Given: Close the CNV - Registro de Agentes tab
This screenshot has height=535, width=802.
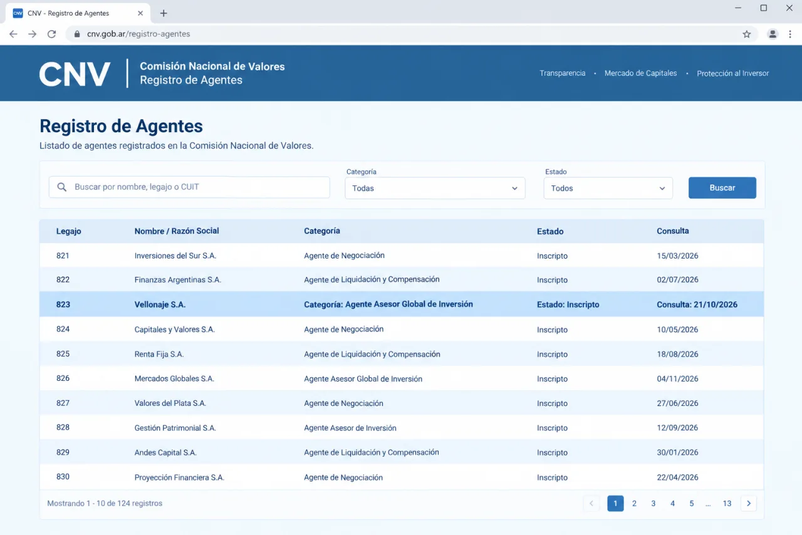Looking at the screenshot, I should [140, 13].
